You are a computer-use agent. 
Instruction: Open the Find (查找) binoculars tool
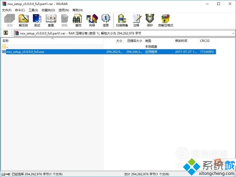(78, 20)
